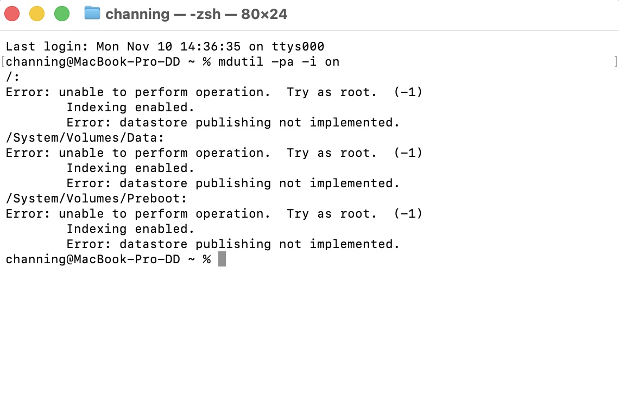Screen dimensions: 619x406
Task: Click the empty terminal area below the prompt
Action: pyautogui.click(x=309, y=337)
